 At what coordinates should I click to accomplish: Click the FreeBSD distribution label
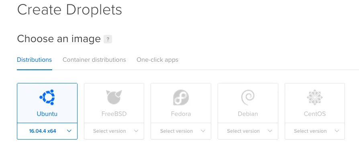coord(114,114)
